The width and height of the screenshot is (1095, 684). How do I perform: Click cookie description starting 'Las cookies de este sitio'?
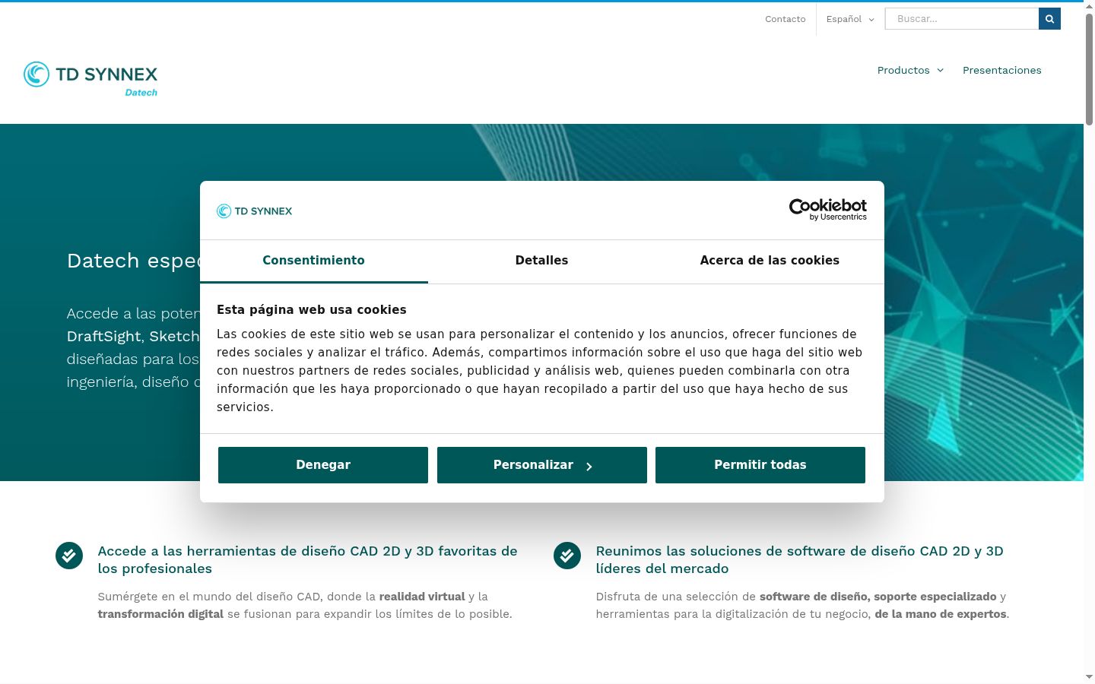[x=539, y=371]
